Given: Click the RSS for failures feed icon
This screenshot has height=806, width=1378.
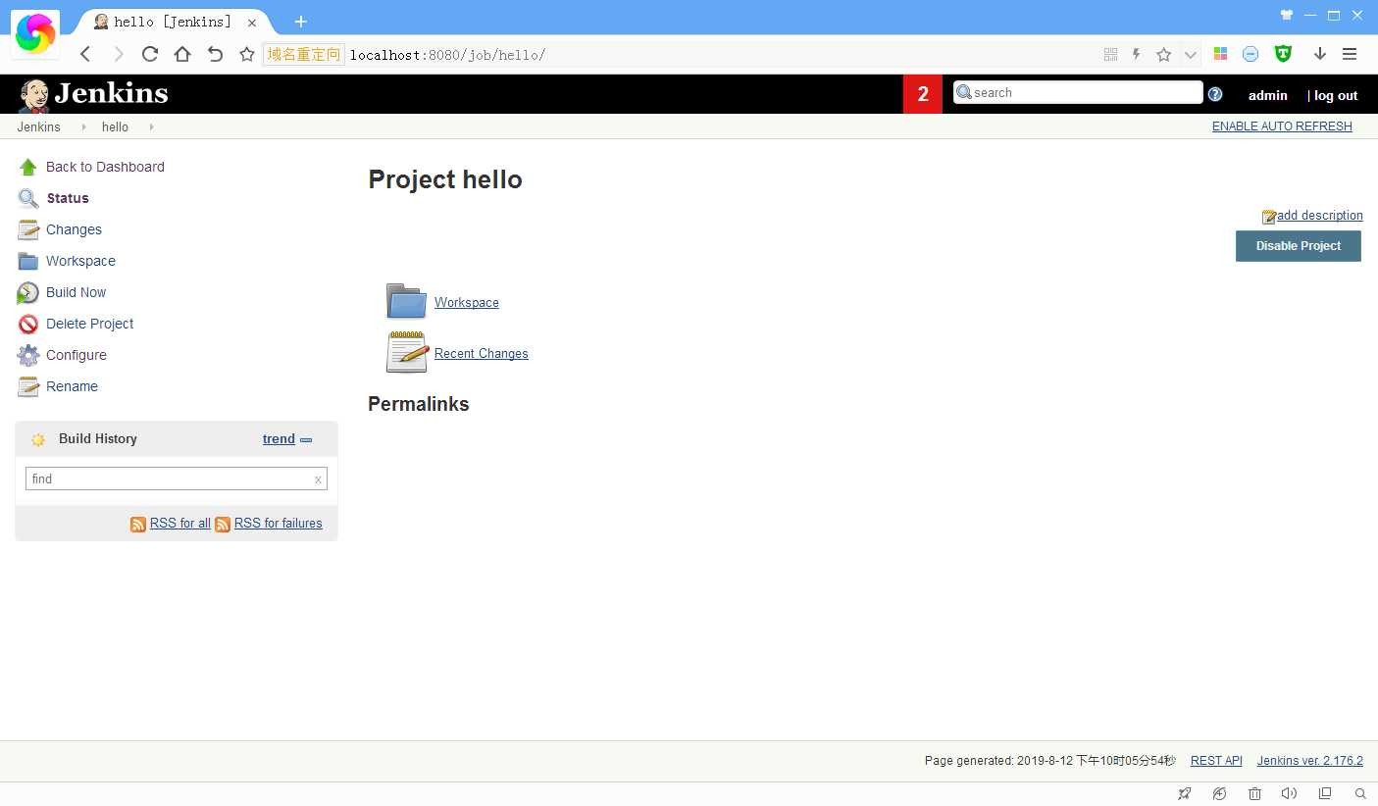Looking at the screenshot, I should (x=223, y=525).
